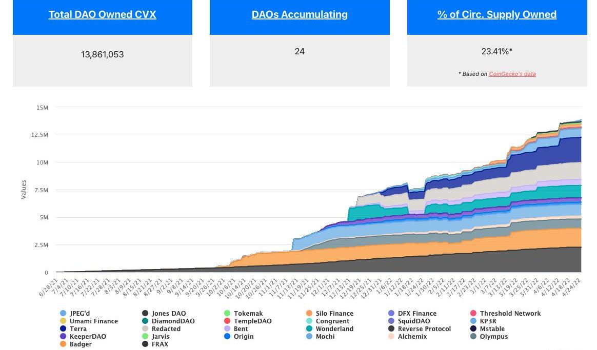Hide the Wonderland series in the legend

[x=330, y=328]
